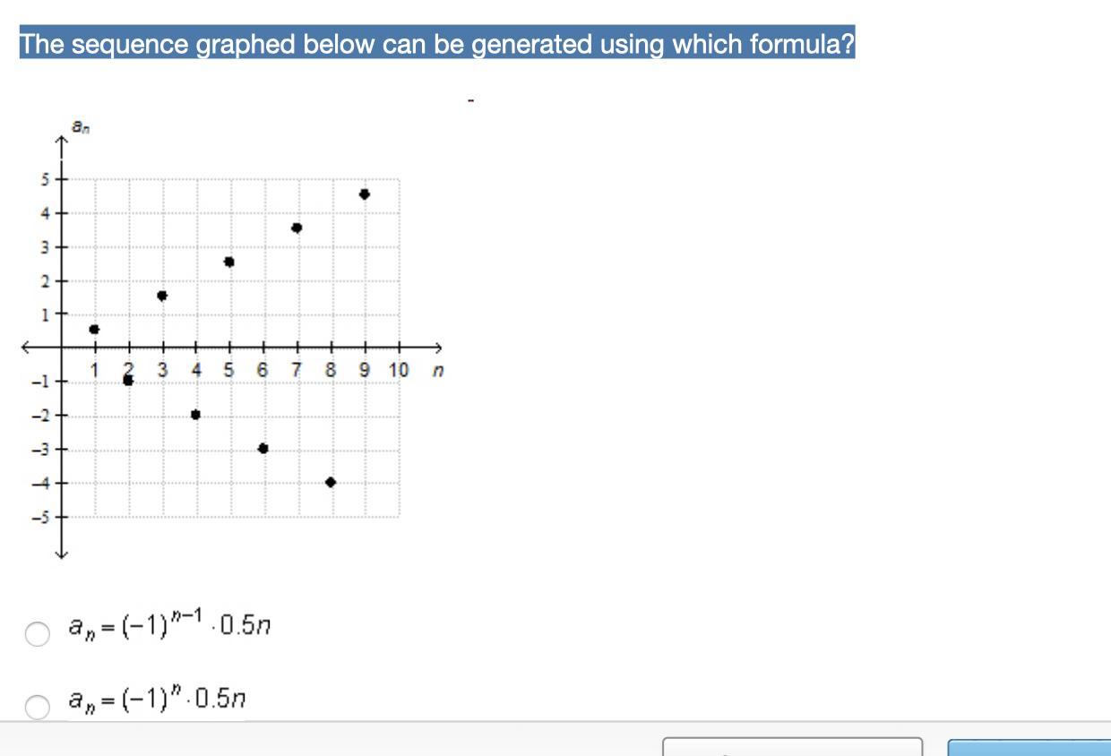The width and height of the screenshot is (1111, 756).
Task: Choose the (-1)^n · 0.5n radio option
Action: point(37,708)
